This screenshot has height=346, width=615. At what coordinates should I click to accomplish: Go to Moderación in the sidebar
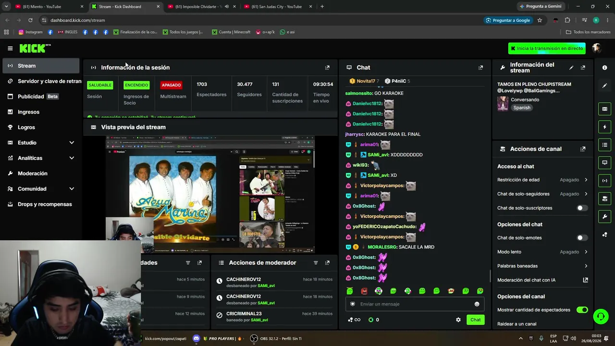(x=41, y=173)
